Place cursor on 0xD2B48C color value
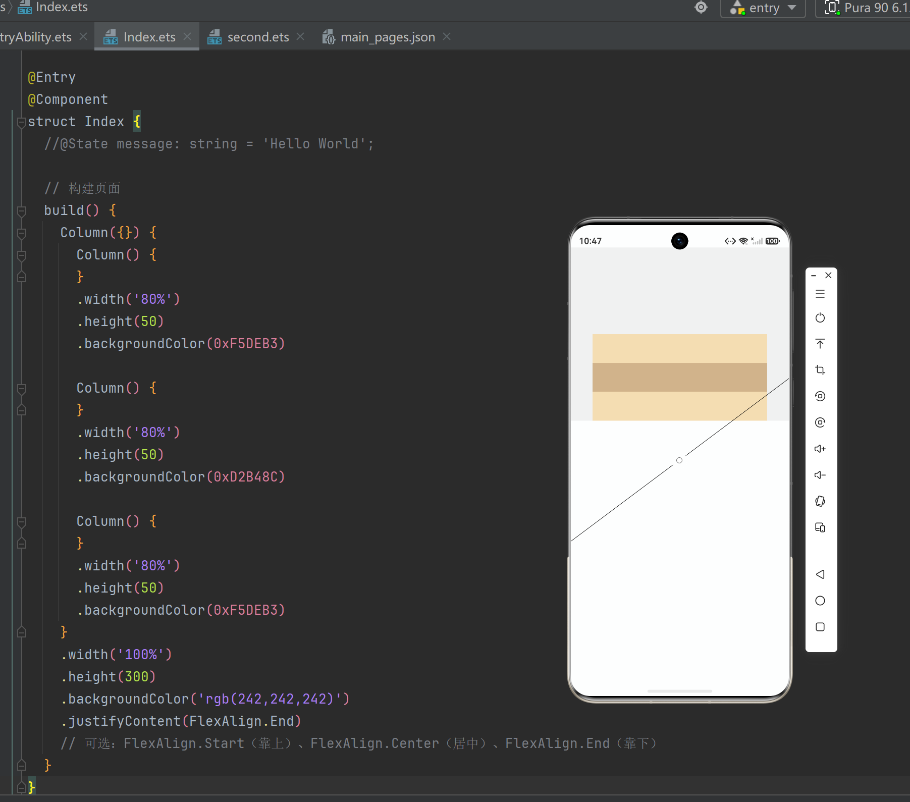Viewport: 910px width, 802px height. click(245, 477)
